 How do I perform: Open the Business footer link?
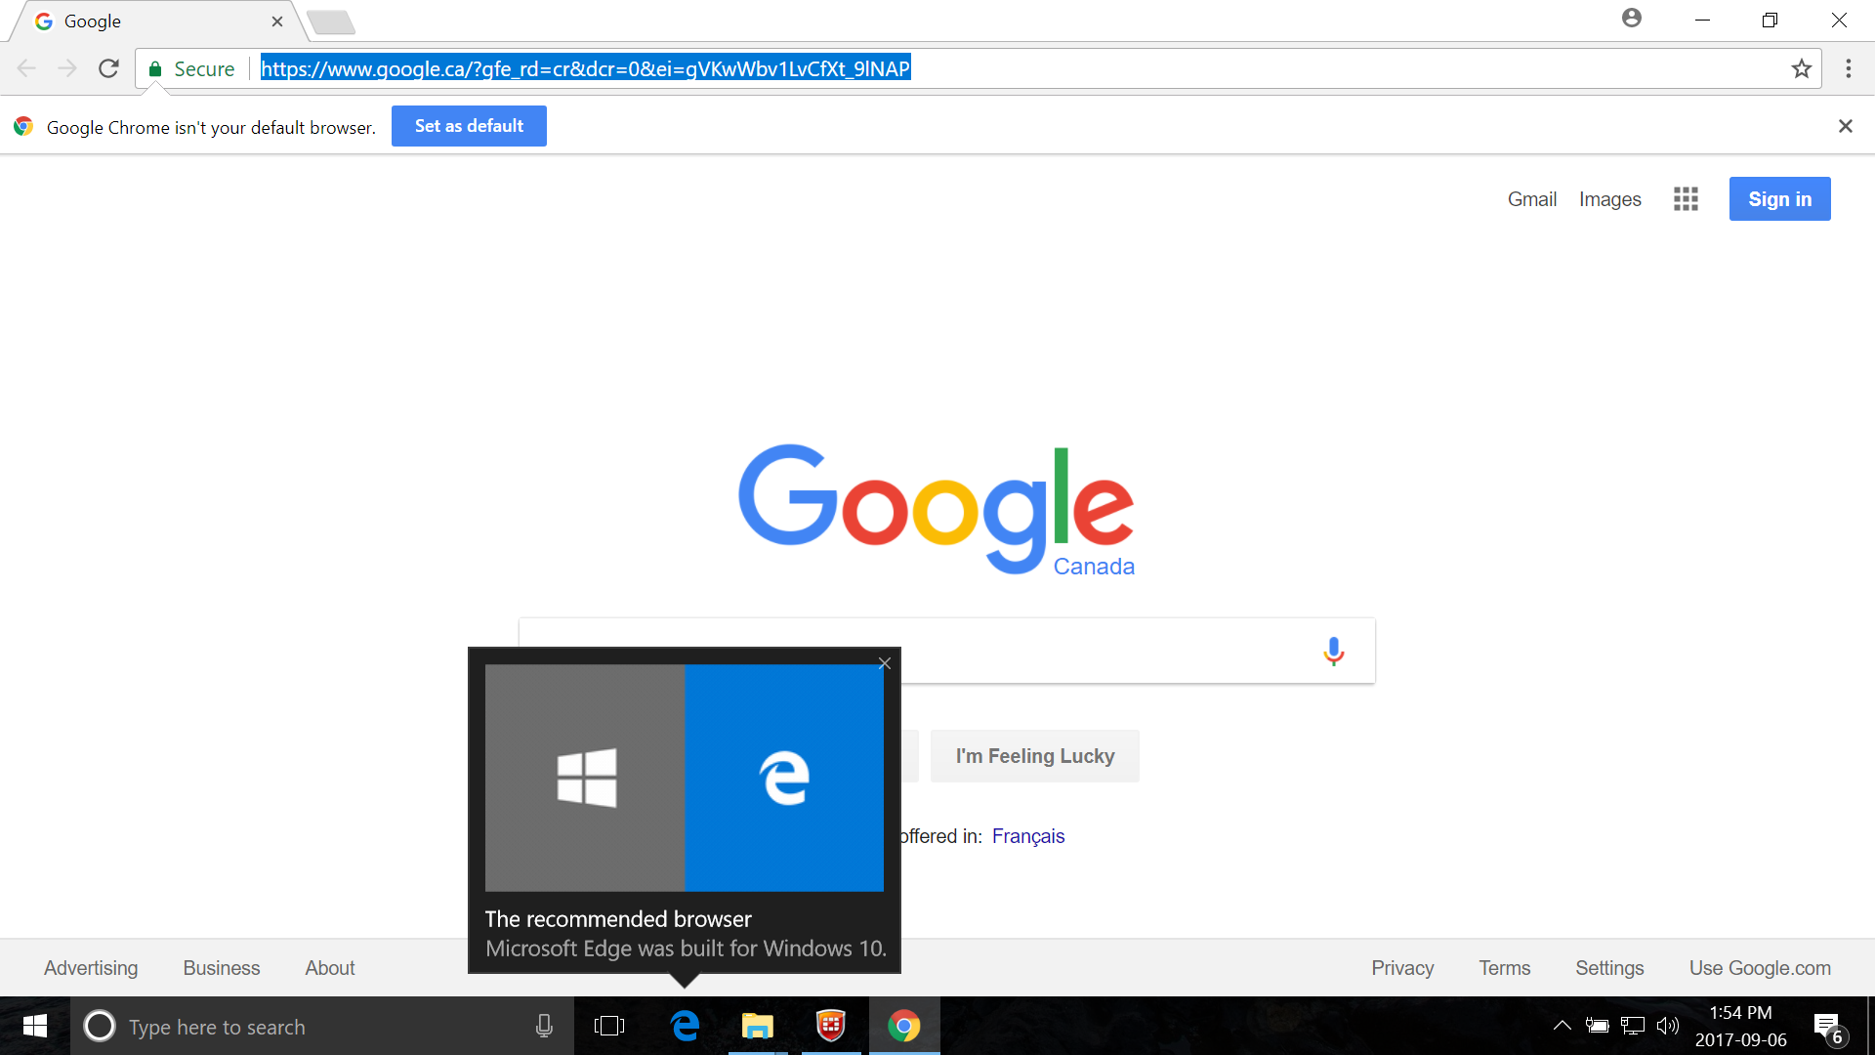222,968
